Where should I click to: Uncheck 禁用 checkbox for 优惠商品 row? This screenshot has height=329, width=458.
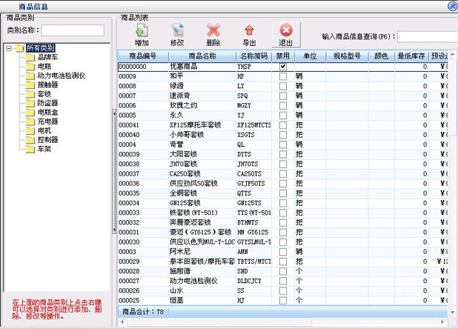tap(283, 66)
